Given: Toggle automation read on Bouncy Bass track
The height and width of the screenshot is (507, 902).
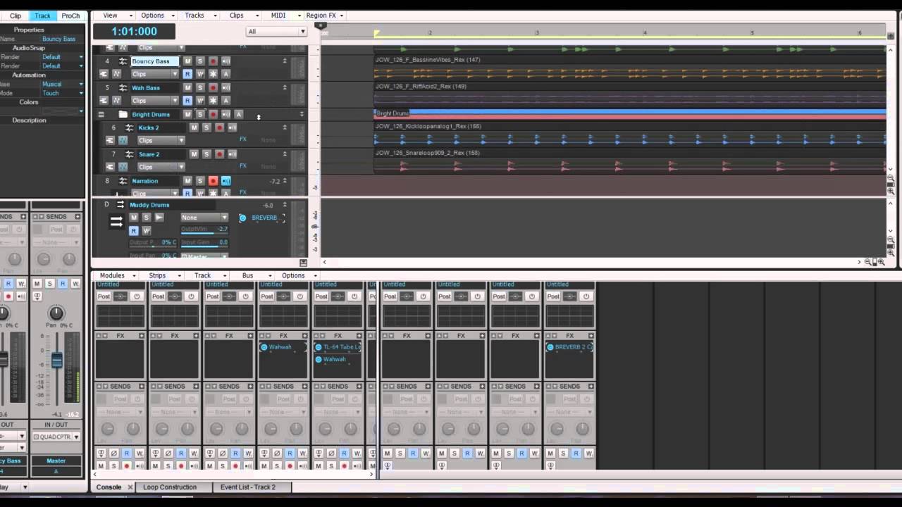Looking at the screenshot, I should (x=187, y=74).
